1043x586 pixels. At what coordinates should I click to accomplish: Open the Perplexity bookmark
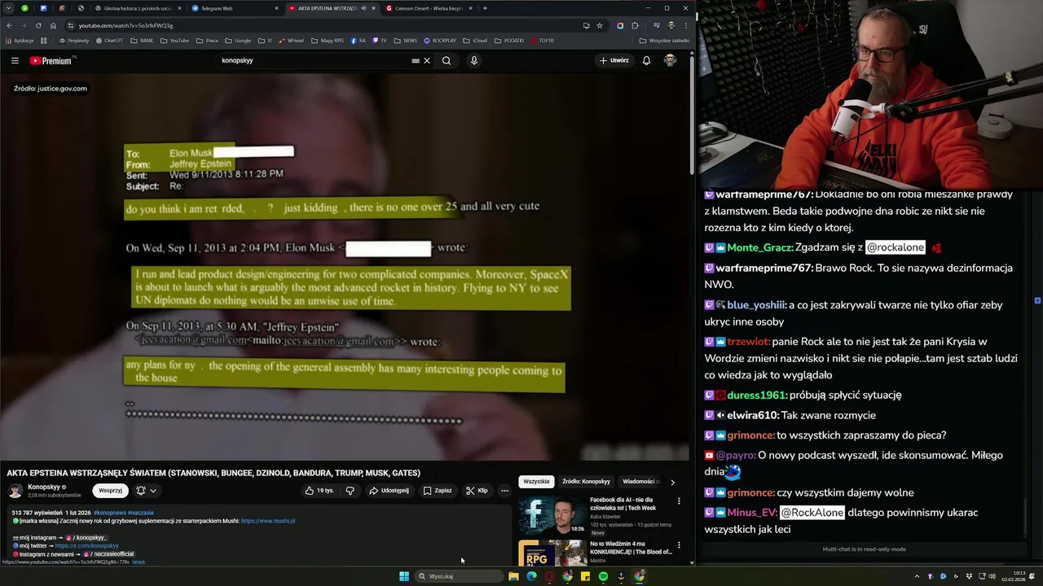click(74, 40)
